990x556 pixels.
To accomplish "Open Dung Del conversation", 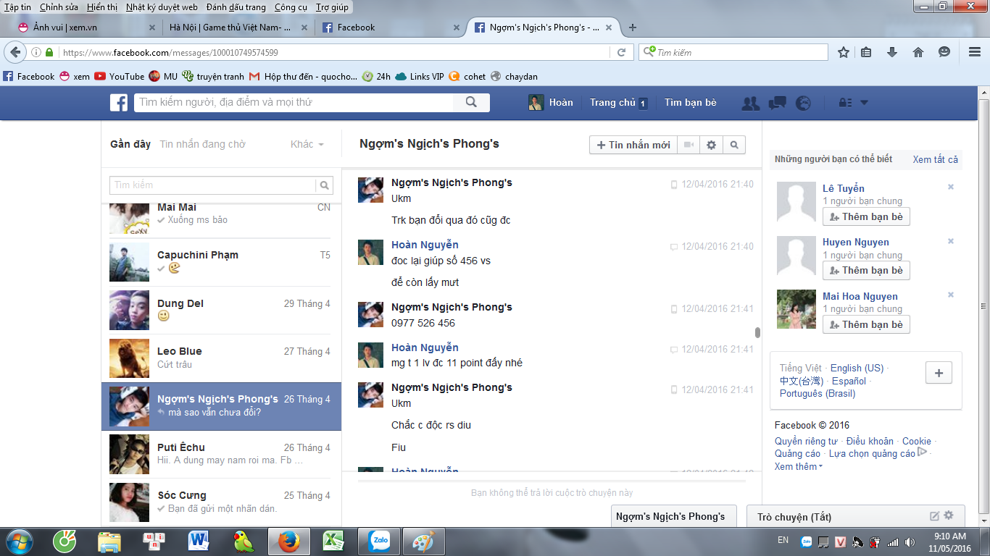I will coord(221,311).
